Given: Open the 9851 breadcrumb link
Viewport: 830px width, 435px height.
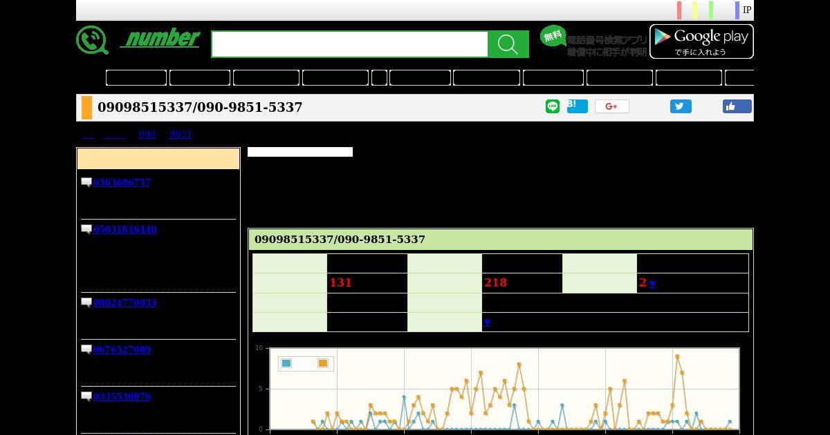Looking at the screenshot, I should (181, 134).
